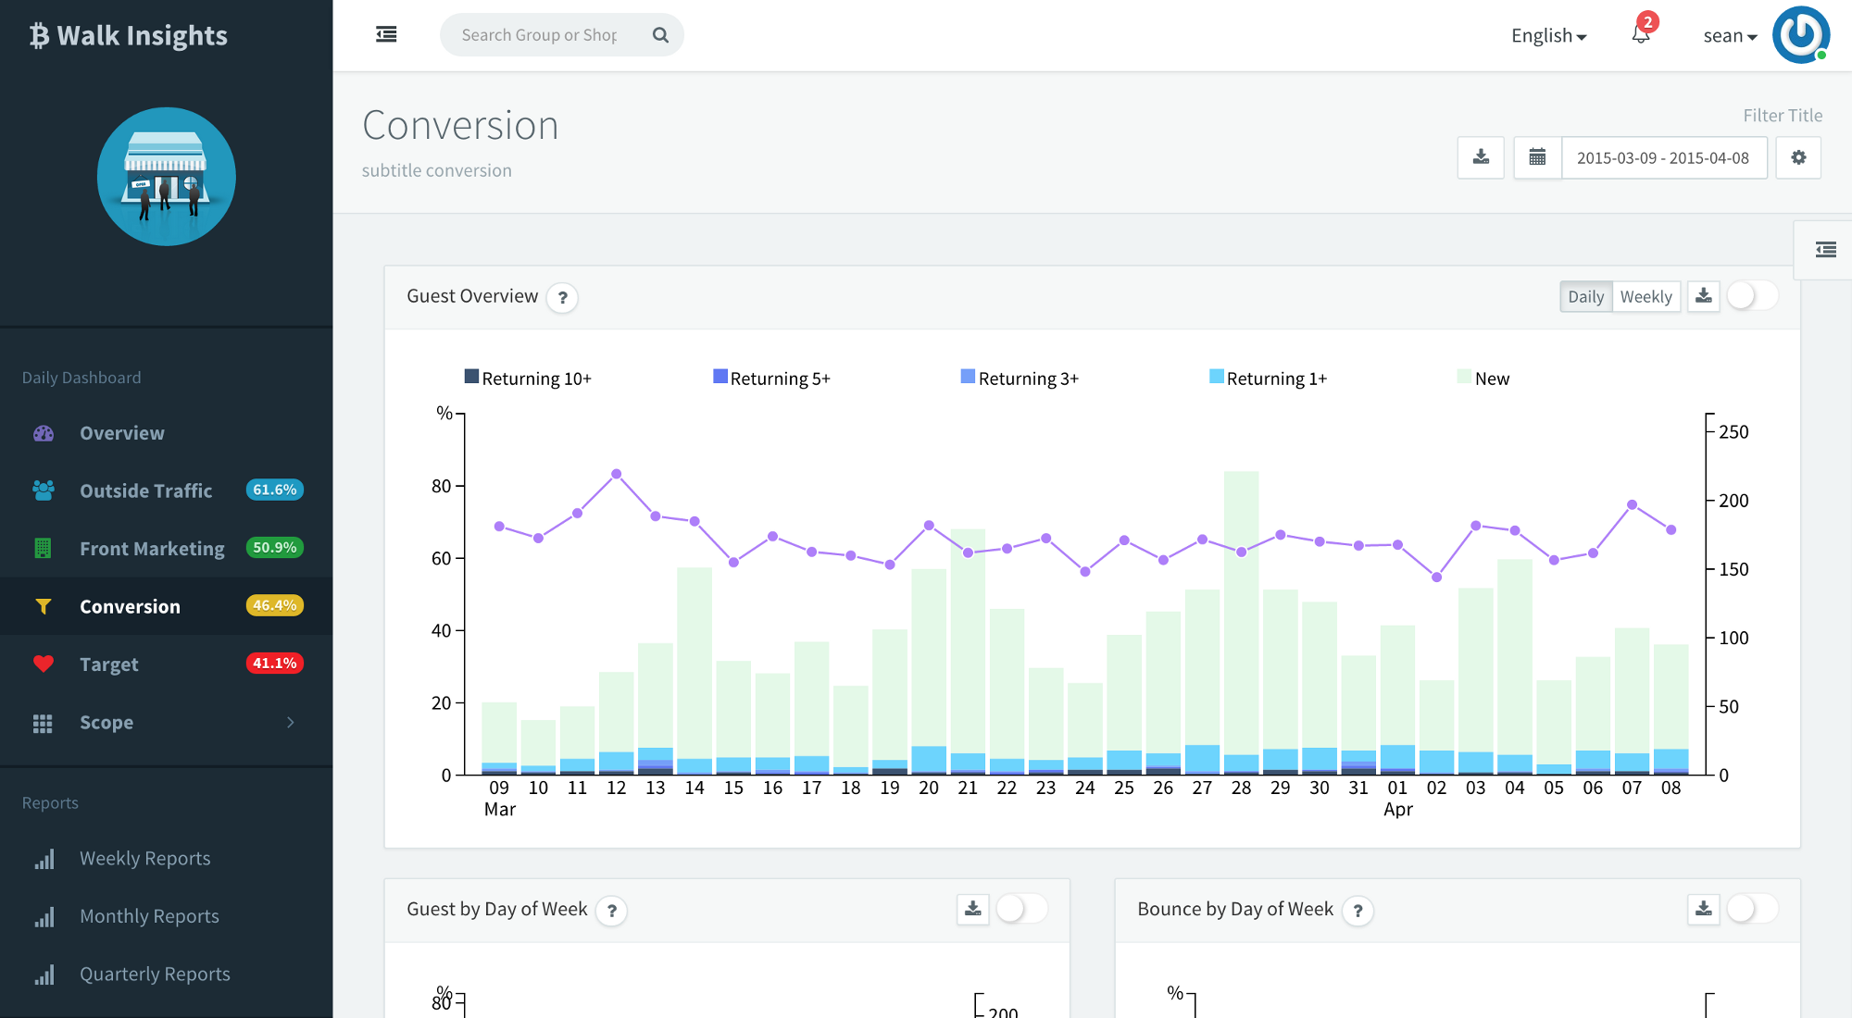Viewport: 1852px width, 1018px height.
Task: Click the Search Group or Shop field
Action: click(539, 35)
